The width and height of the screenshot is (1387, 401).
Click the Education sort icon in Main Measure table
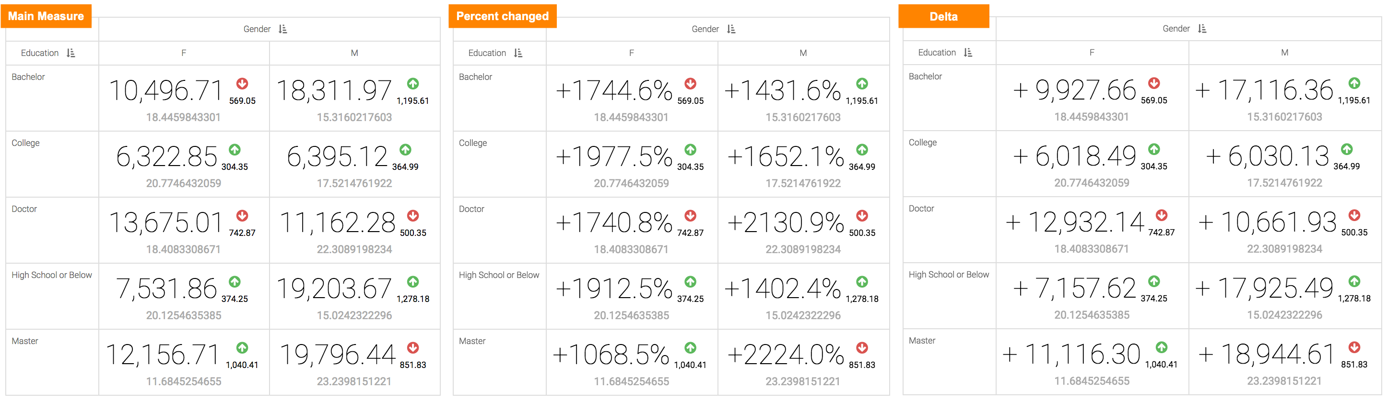point(71,53)
